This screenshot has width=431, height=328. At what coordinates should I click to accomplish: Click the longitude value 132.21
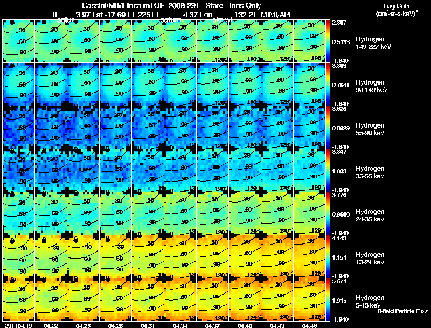(x=245, y=15)
